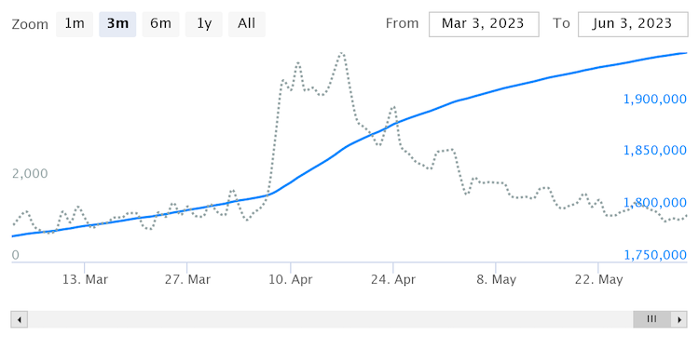
Task: Show All data range
Action: pyautogui.click(x=247, y=24)
